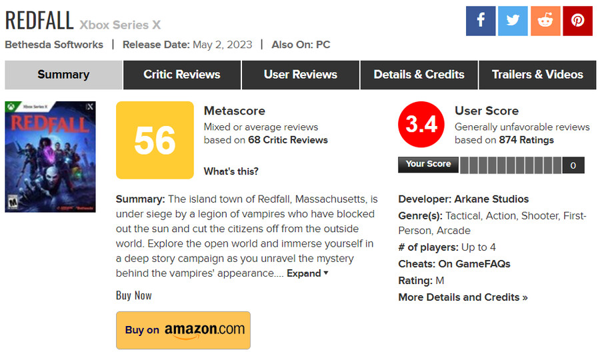Switch to the User Reviews tab

(301, 75)
